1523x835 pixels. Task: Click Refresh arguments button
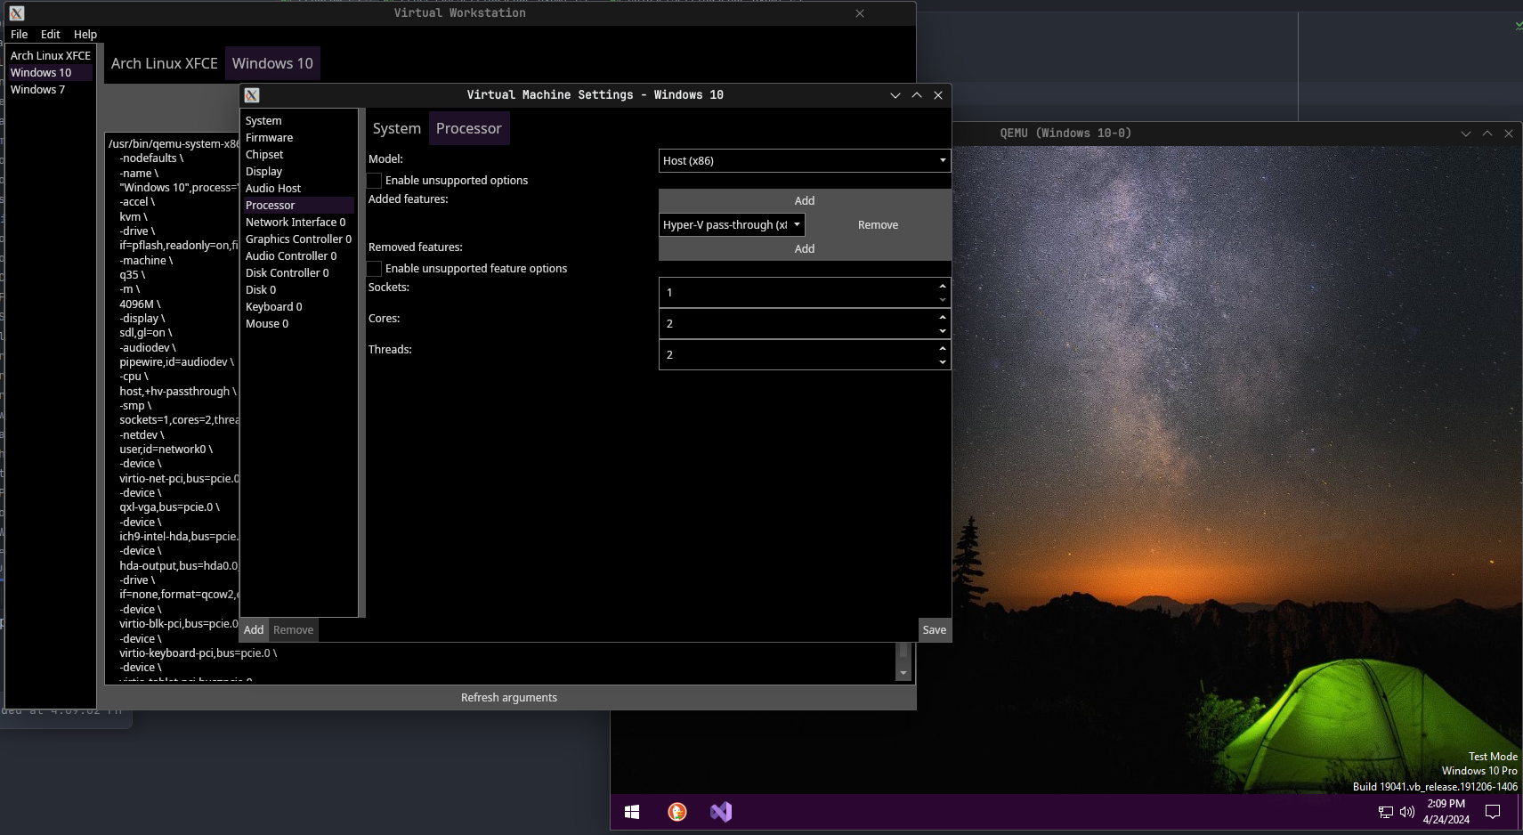[509, 698]
